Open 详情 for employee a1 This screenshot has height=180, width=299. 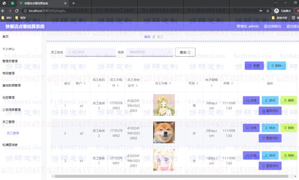(251, 156)
